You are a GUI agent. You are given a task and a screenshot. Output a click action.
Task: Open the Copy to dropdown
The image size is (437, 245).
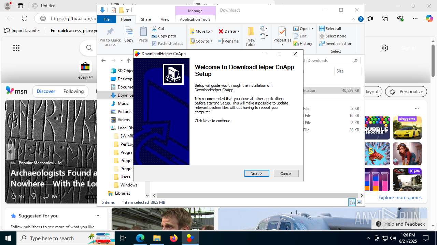(x=201, y=41)
